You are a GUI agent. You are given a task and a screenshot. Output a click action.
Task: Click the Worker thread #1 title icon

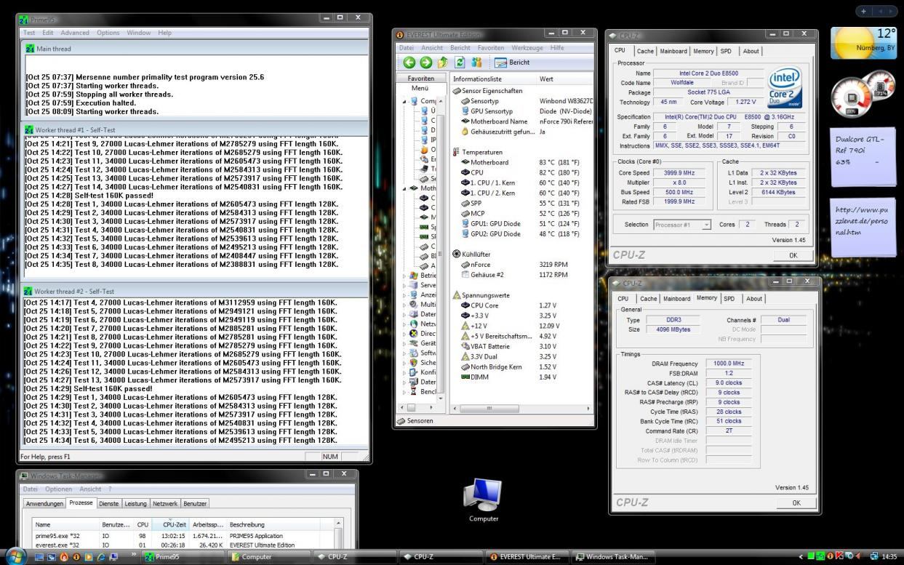30,129
